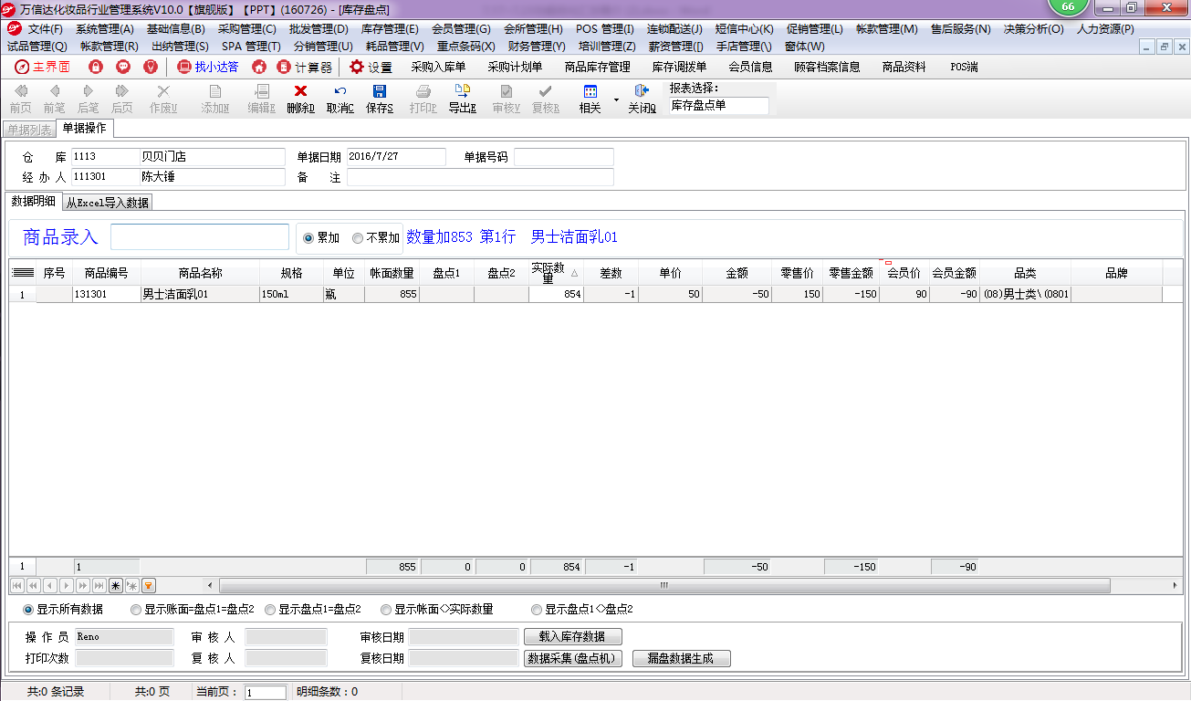
Task: Click 删除D red X delete icon
Action: coord(300,91)
